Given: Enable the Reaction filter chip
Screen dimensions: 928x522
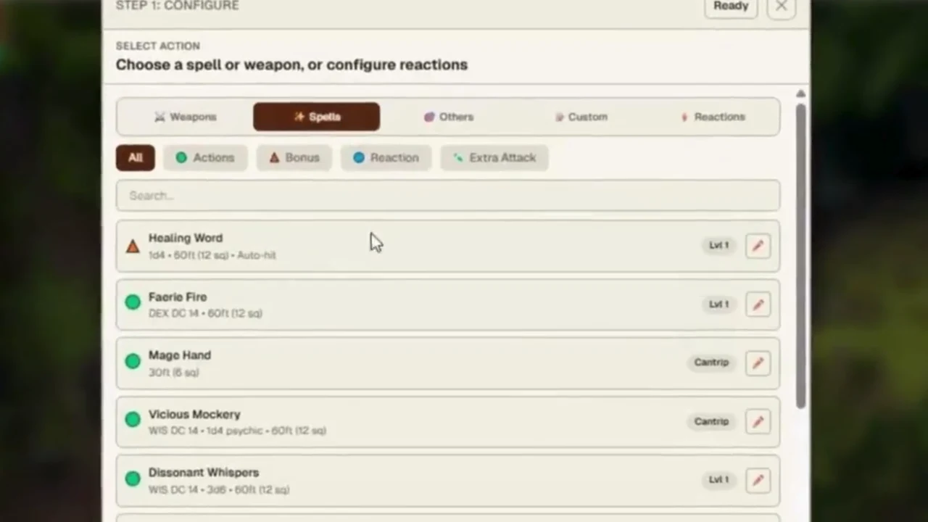Looking at the screenshot, I should pyautogui.click(x=386, y=157).
